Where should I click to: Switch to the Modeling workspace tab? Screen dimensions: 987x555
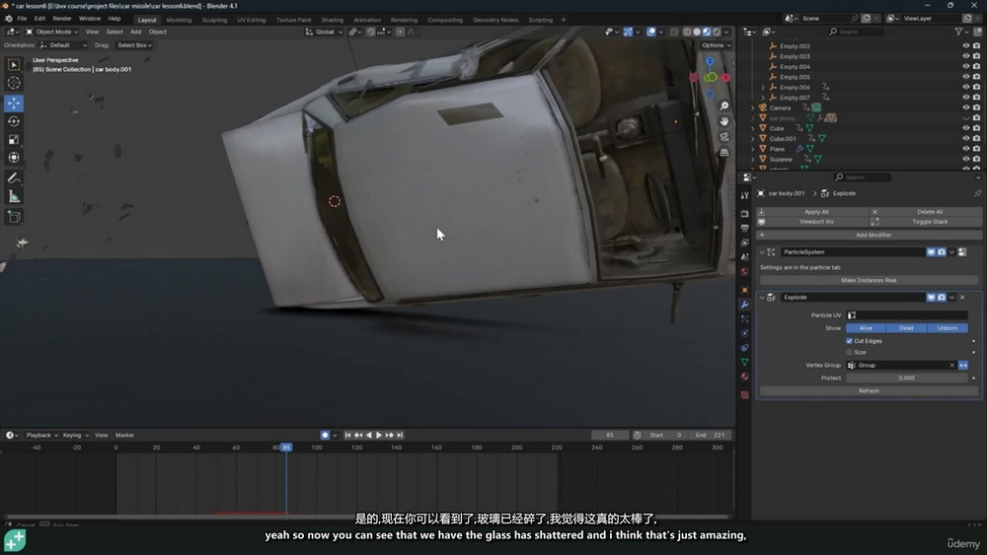tap(179, 20)
